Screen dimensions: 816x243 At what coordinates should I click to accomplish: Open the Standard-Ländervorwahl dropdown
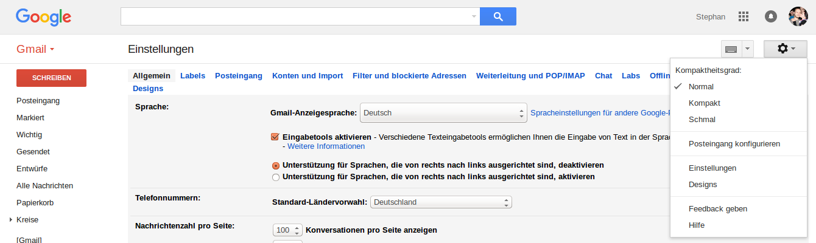point(441,202)
